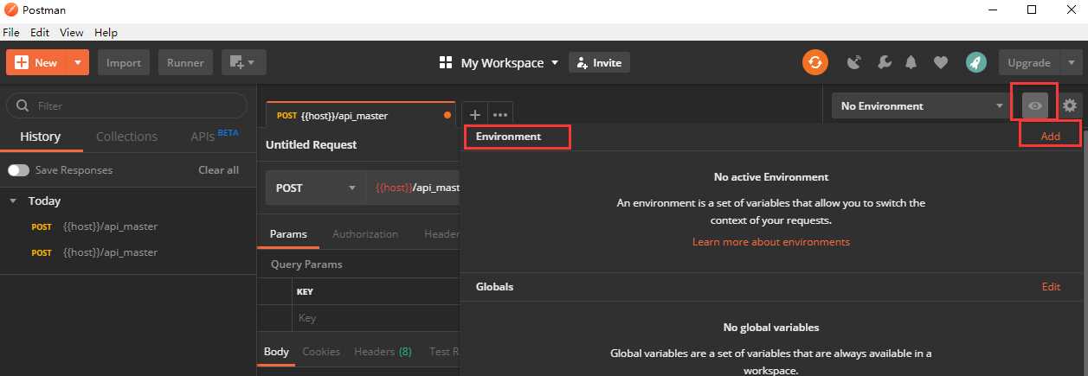The image size is (1088, 376).
Task: Click the orange sync icon
Action: click(x=814, y=62)
